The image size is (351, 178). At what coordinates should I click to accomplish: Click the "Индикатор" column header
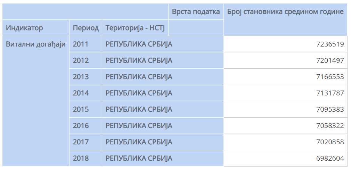pyautogui.click(x=24, y=28)
